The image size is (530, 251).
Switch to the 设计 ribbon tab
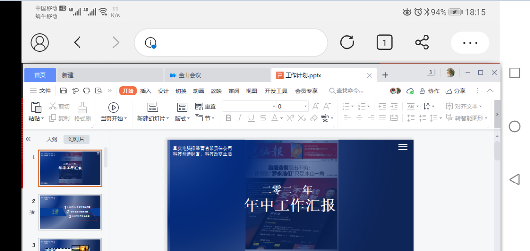pyautogui.click(x=163, y=91)
